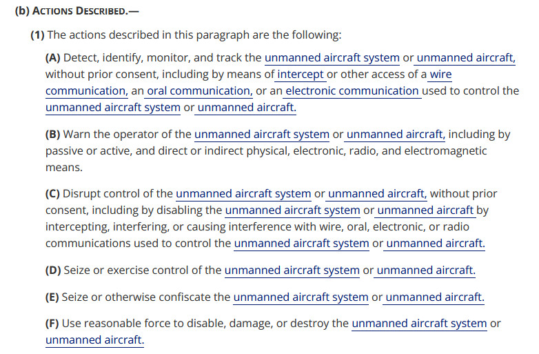
Task: Click "unmanned aircraft system" after "disabling the"
Action: coord(292,210)
